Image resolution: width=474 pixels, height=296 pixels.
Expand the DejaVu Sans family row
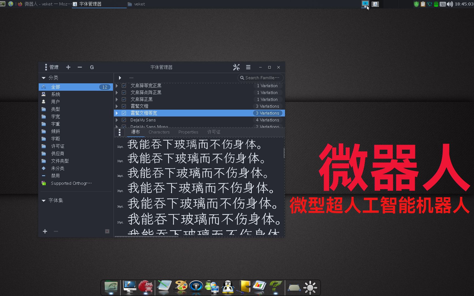point(117,120)
